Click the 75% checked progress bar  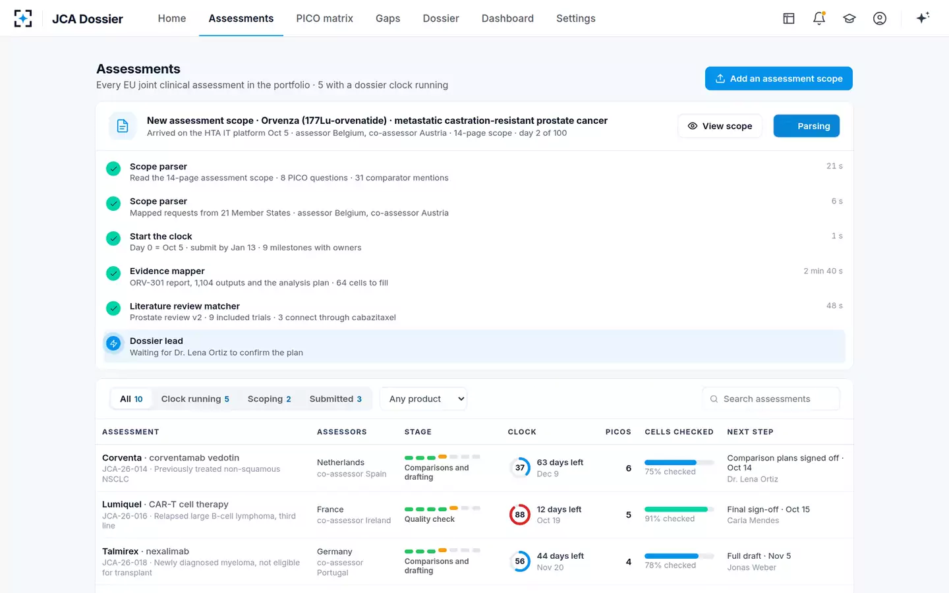point(679,463)
